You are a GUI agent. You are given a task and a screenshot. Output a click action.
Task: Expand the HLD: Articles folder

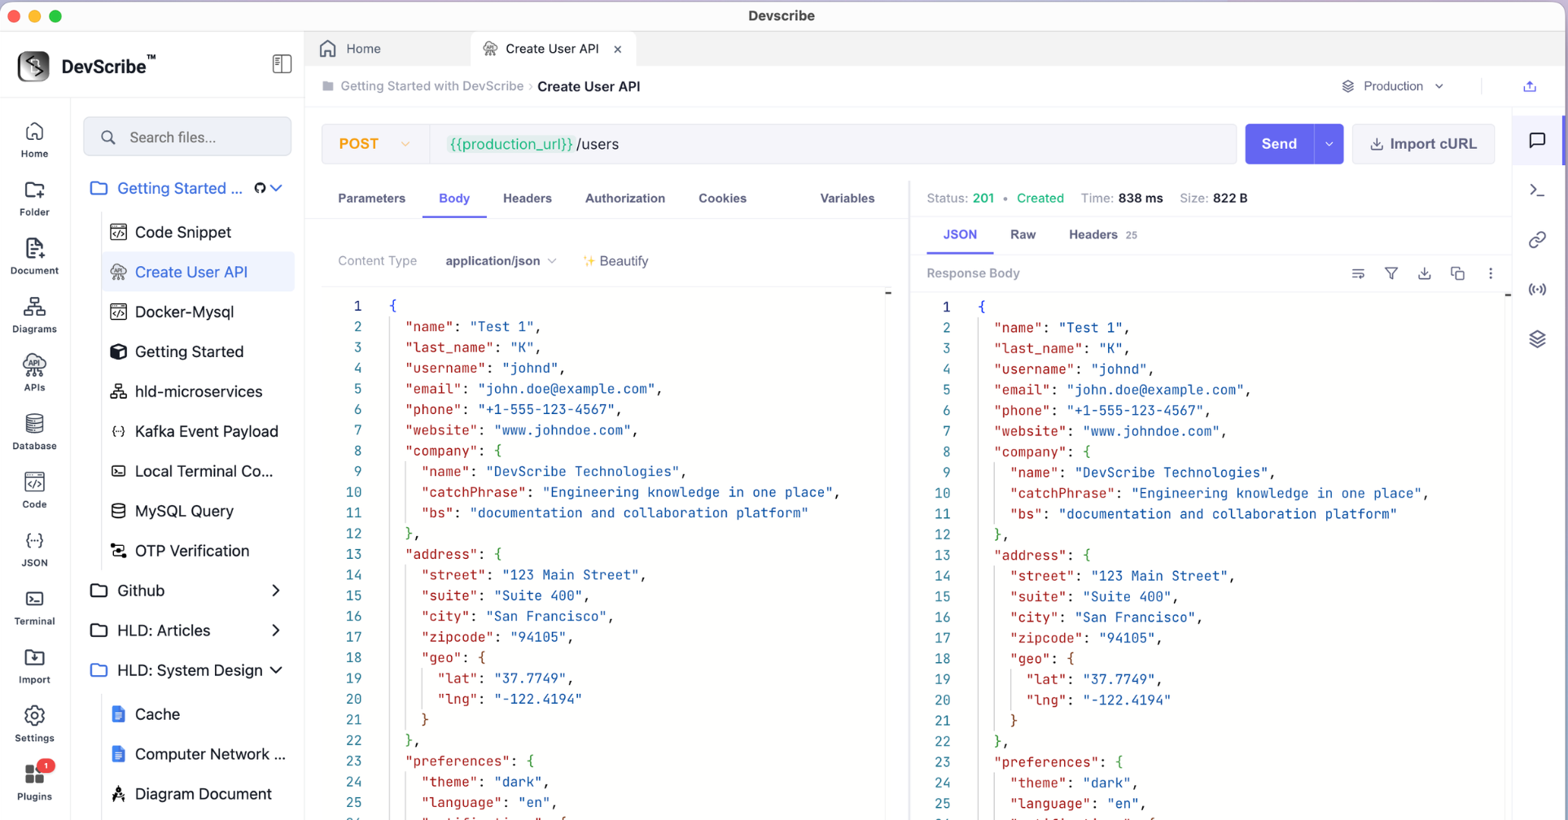[276, 630]
